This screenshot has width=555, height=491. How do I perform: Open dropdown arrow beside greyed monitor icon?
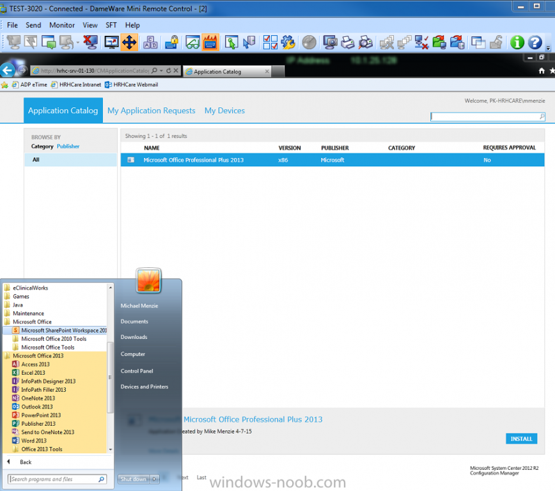click(78, 42)
